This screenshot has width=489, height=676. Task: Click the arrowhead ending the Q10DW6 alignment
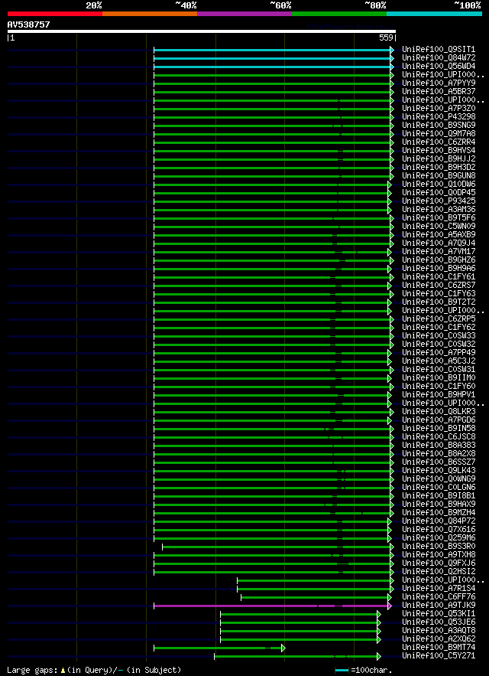pos(390,185)
